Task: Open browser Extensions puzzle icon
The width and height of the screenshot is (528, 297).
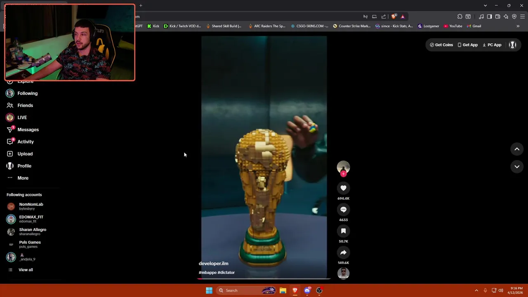Action: [x=460, y=16]
